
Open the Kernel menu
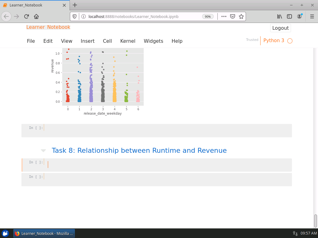click(128, 41)
